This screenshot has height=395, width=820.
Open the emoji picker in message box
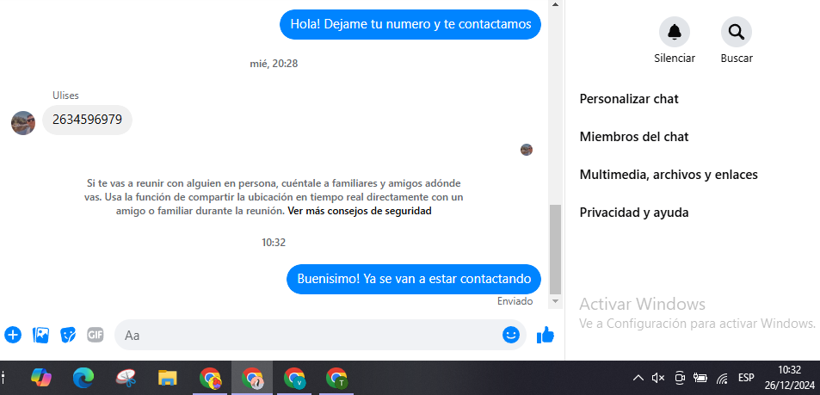511,335
